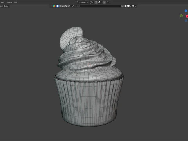Select the blue highlighted square mode icon
The width and height of the screenshot is (188, 141).
(x=58, y=6)
